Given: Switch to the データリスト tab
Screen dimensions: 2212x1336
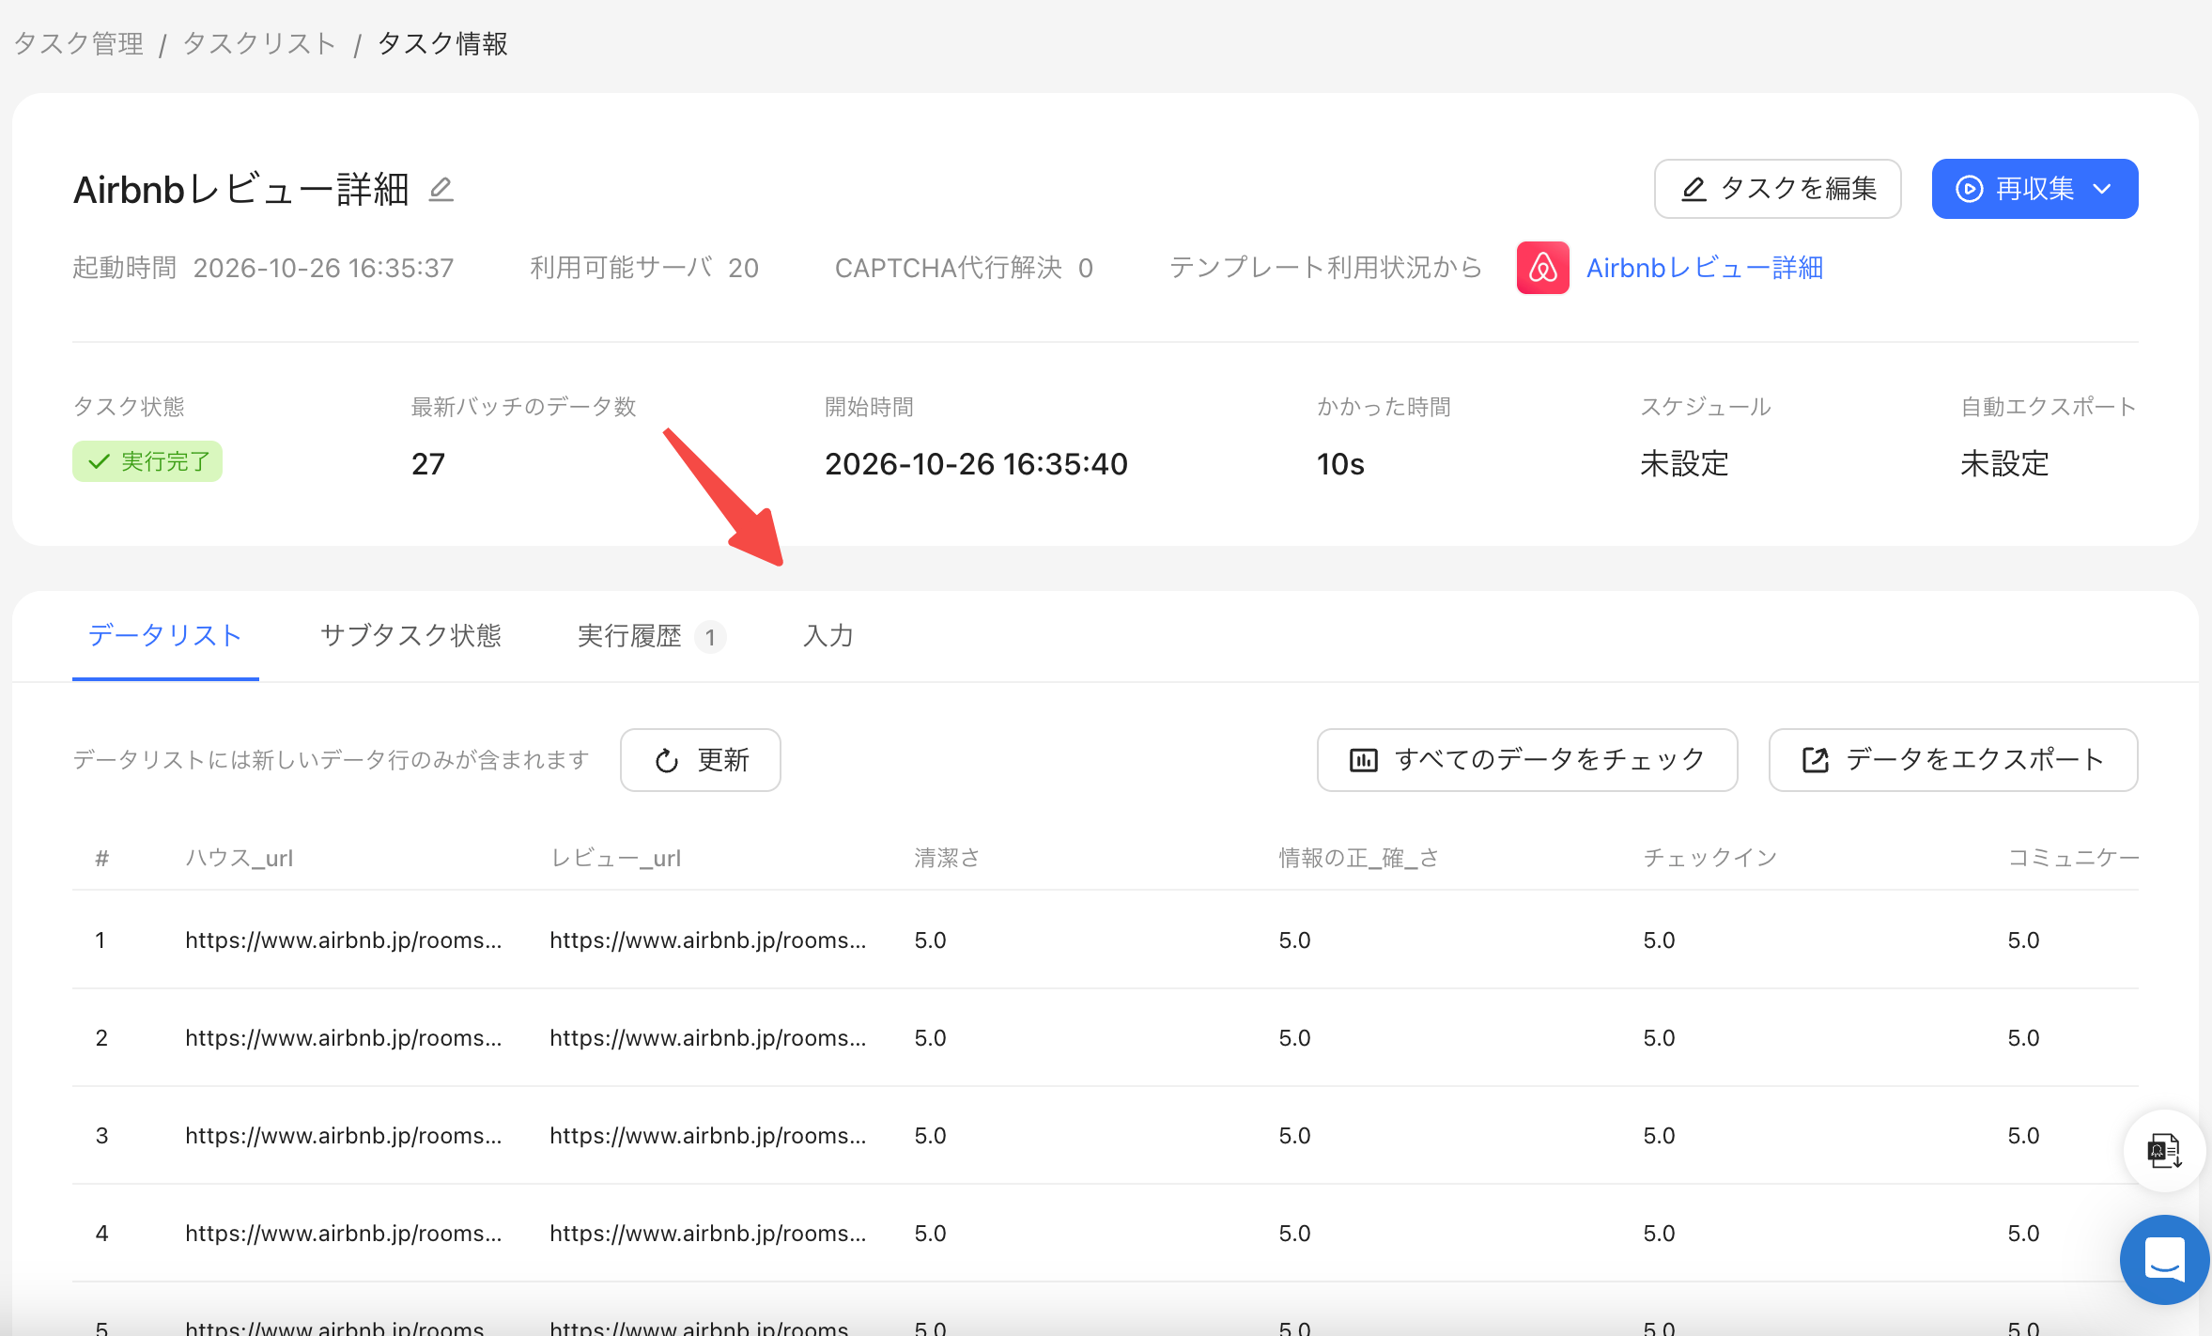Looking at the screenshot, I should point(165,636).
